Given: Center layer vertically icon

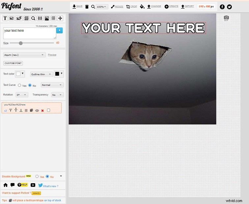Looking at the screenshot, I should coord(16,110).
